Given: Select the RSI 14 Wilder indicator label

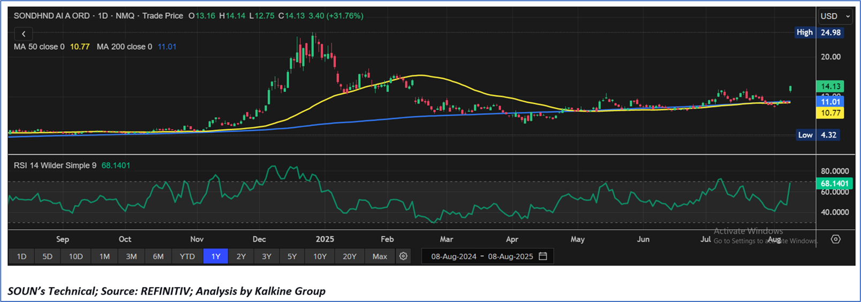Looking at the screenshot, I should (x=55, y=165).
